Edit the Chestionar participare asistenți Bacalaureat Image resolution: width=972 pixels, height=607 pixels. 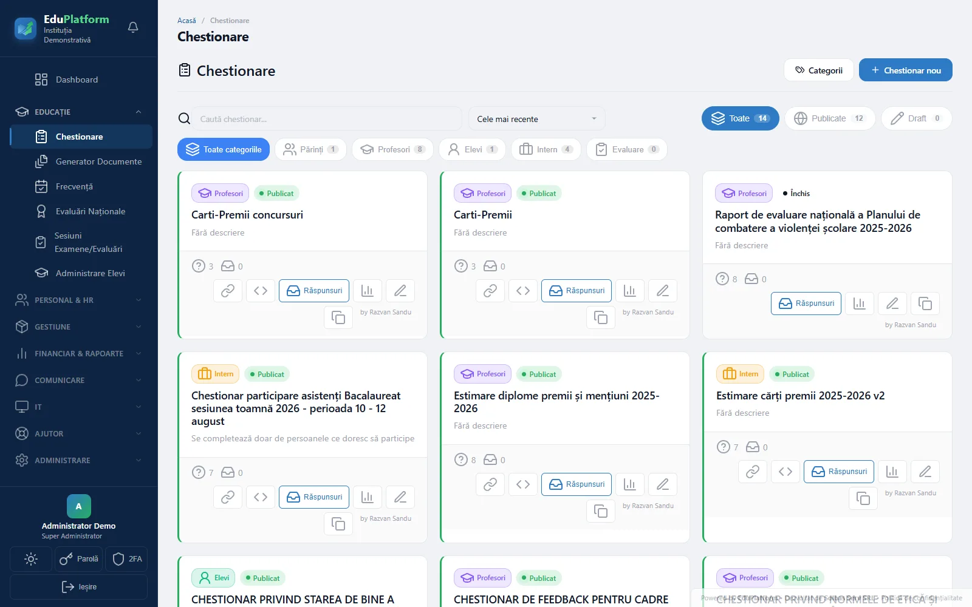[400, 497]
